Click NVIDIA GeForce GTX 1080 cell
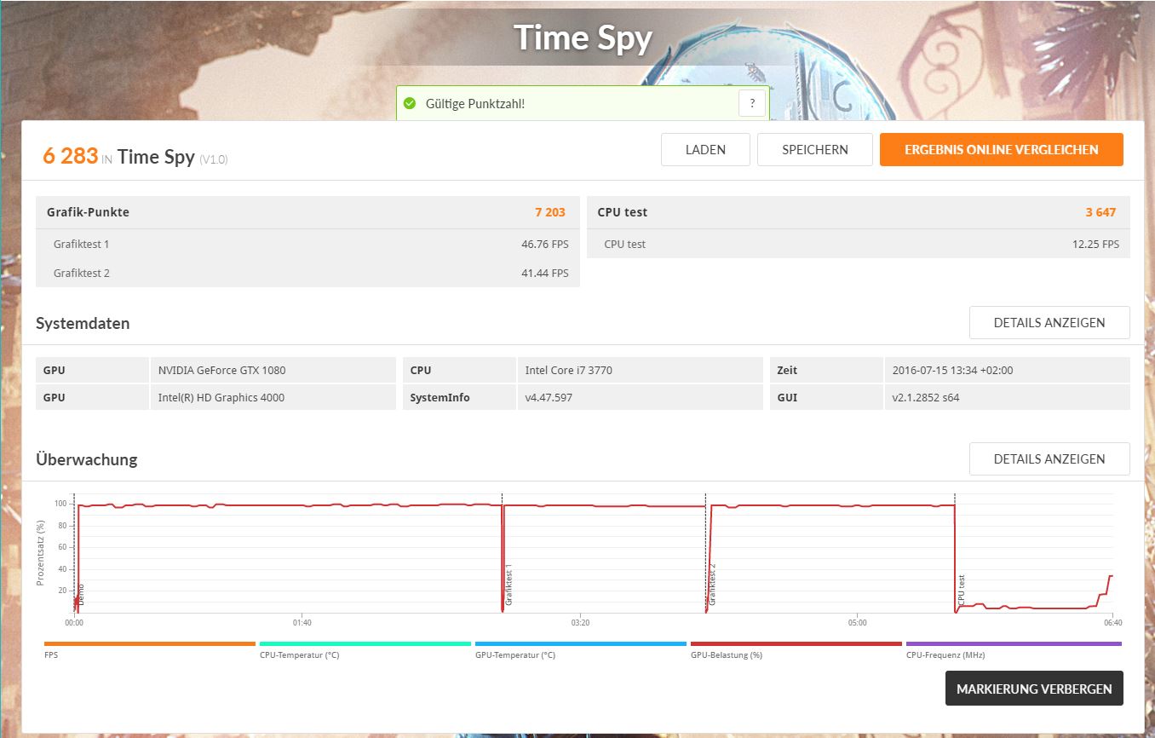Viewport: 1155px width, 738px height. coord(273,371)
